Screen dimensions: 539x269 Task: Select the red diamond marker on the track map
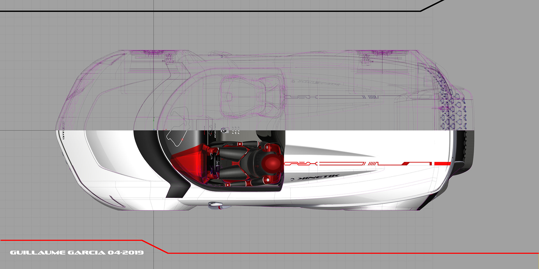tap(182, 139)
